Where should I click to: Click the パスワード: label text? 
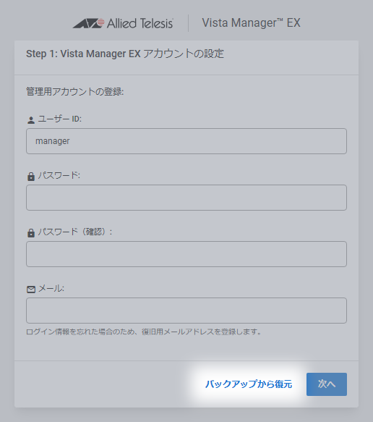[59, 175]
